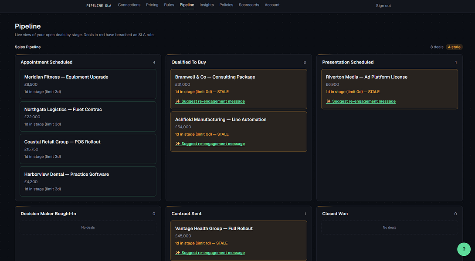This screenshot has height=261, width=475.
Task: Click the Decision Maker Bought-In column header
Action: [x=48, y=214]
